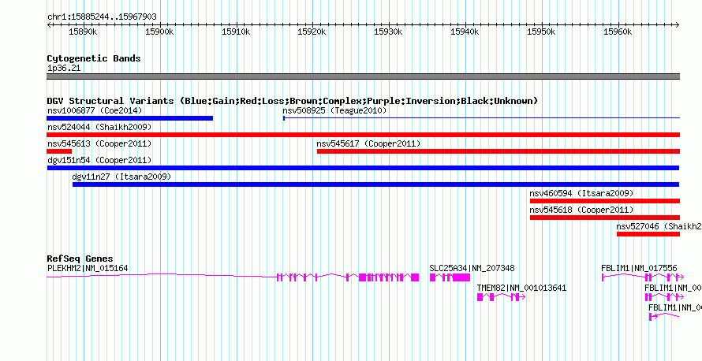The height and width of the screenshot is (361, 702).
Task: Click the blue dgv11n27 gain bar
Action: (375, 184)
